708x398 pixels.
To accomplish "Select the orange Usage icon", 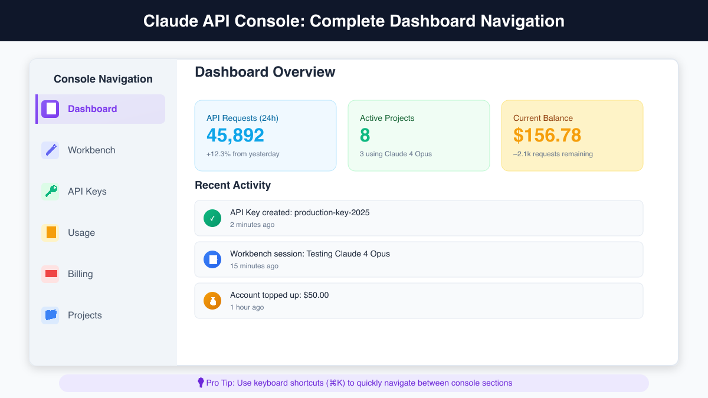I will [50, 232].
